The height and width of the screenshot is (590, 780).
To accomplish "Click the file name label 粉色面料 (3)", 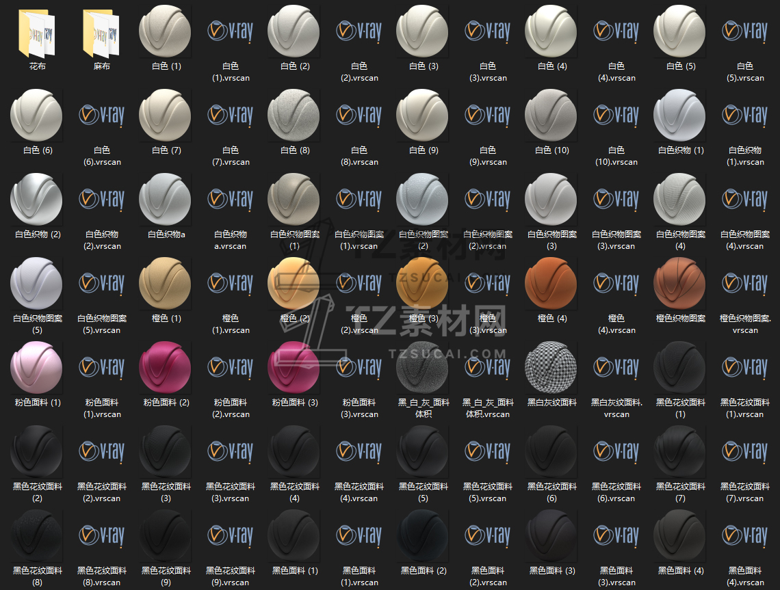I will (295, 402).
